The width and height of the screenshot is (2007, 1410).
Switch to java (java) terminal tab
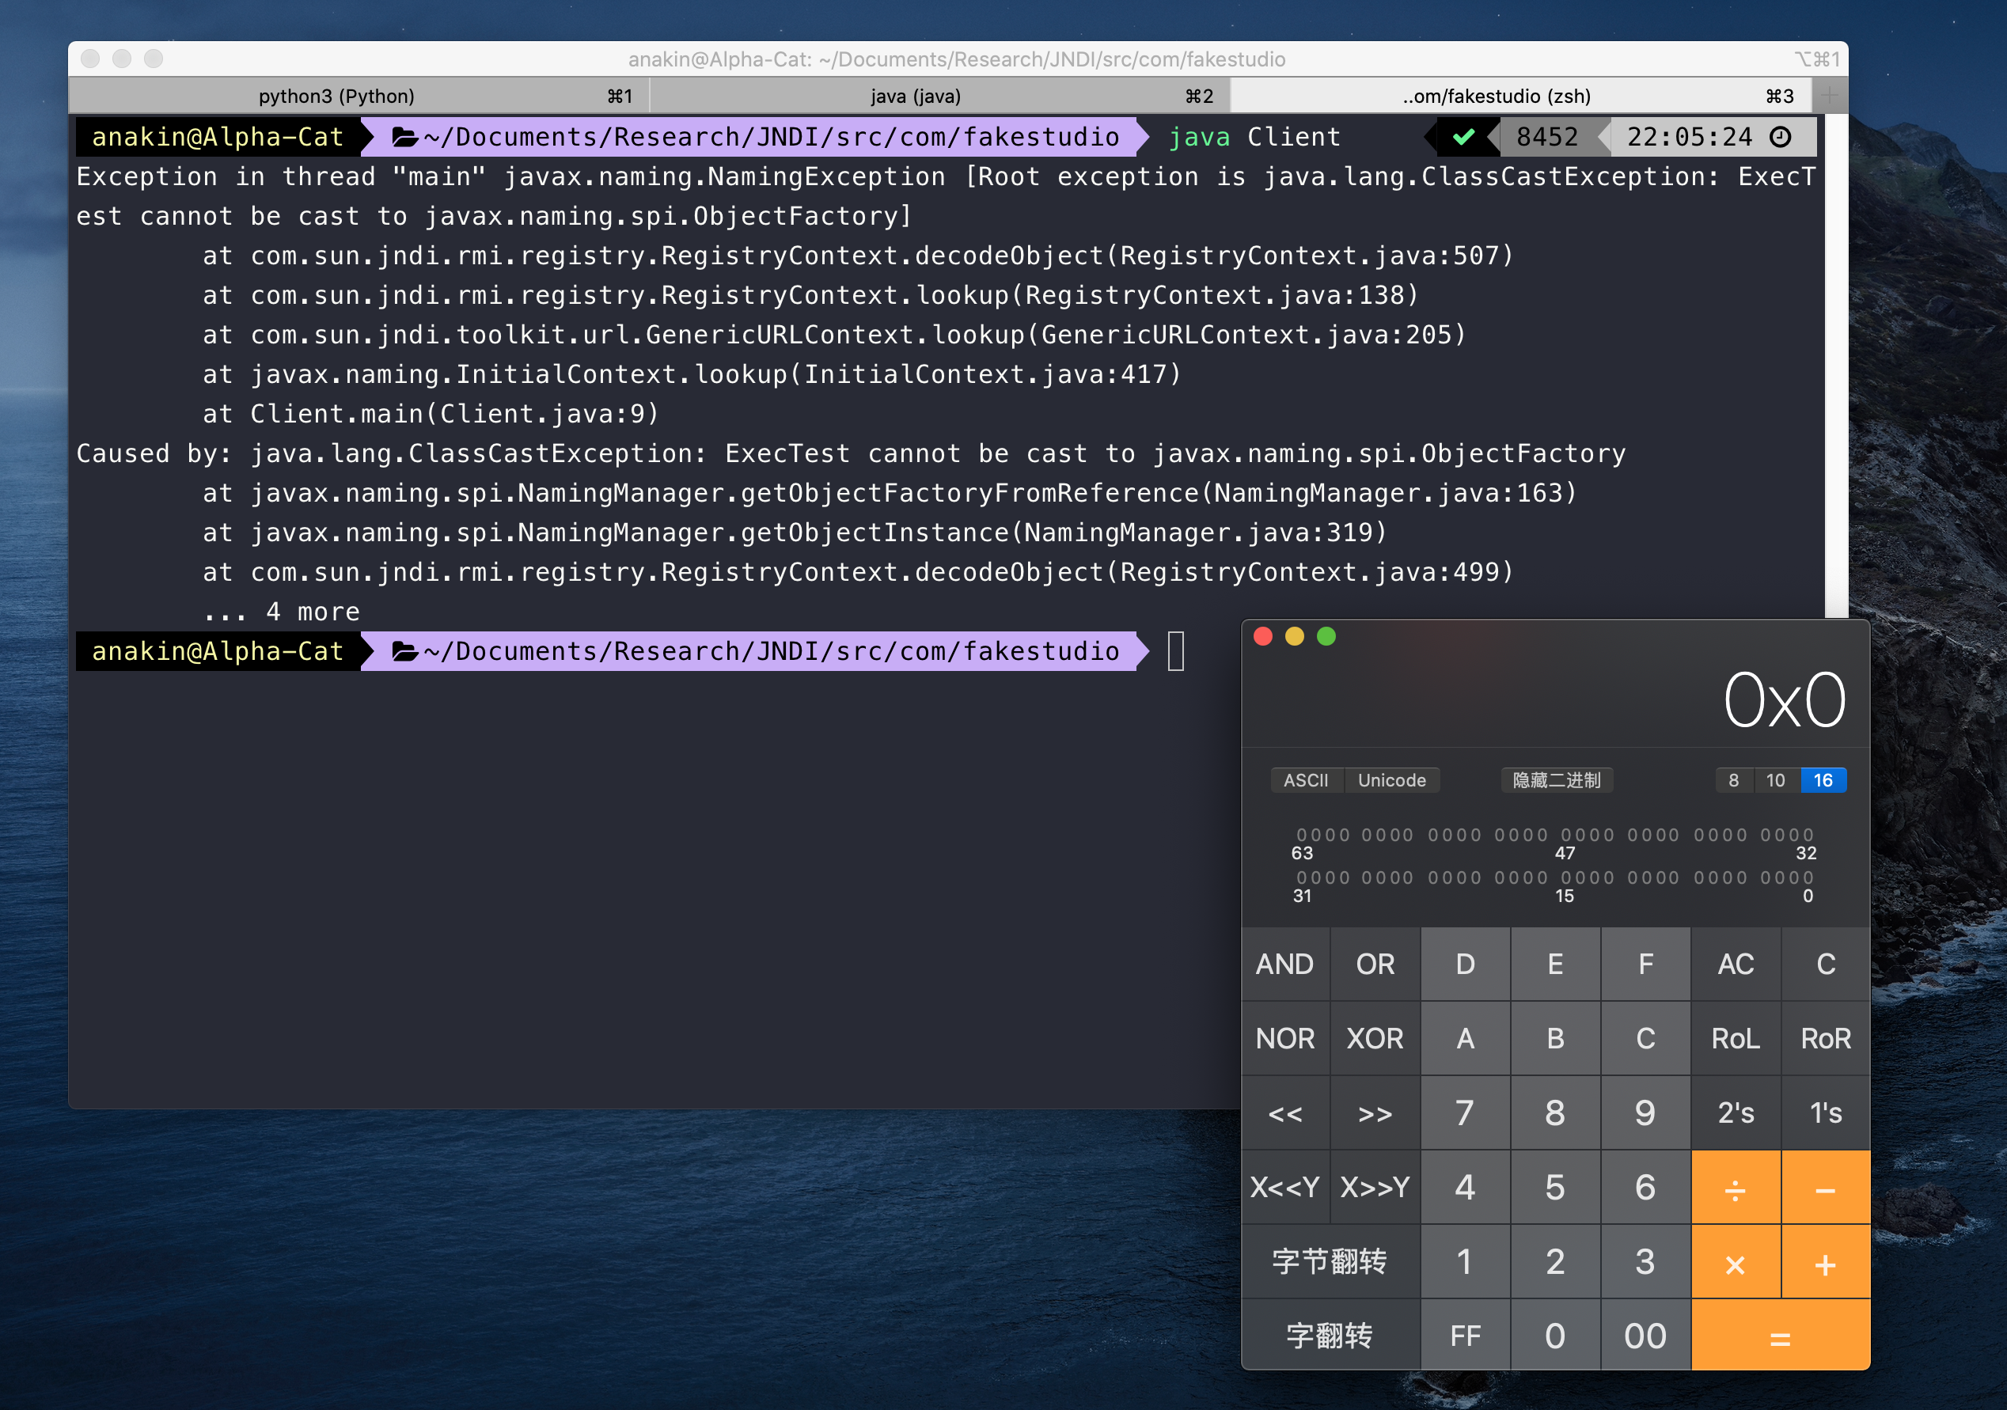tap(915, 95)
